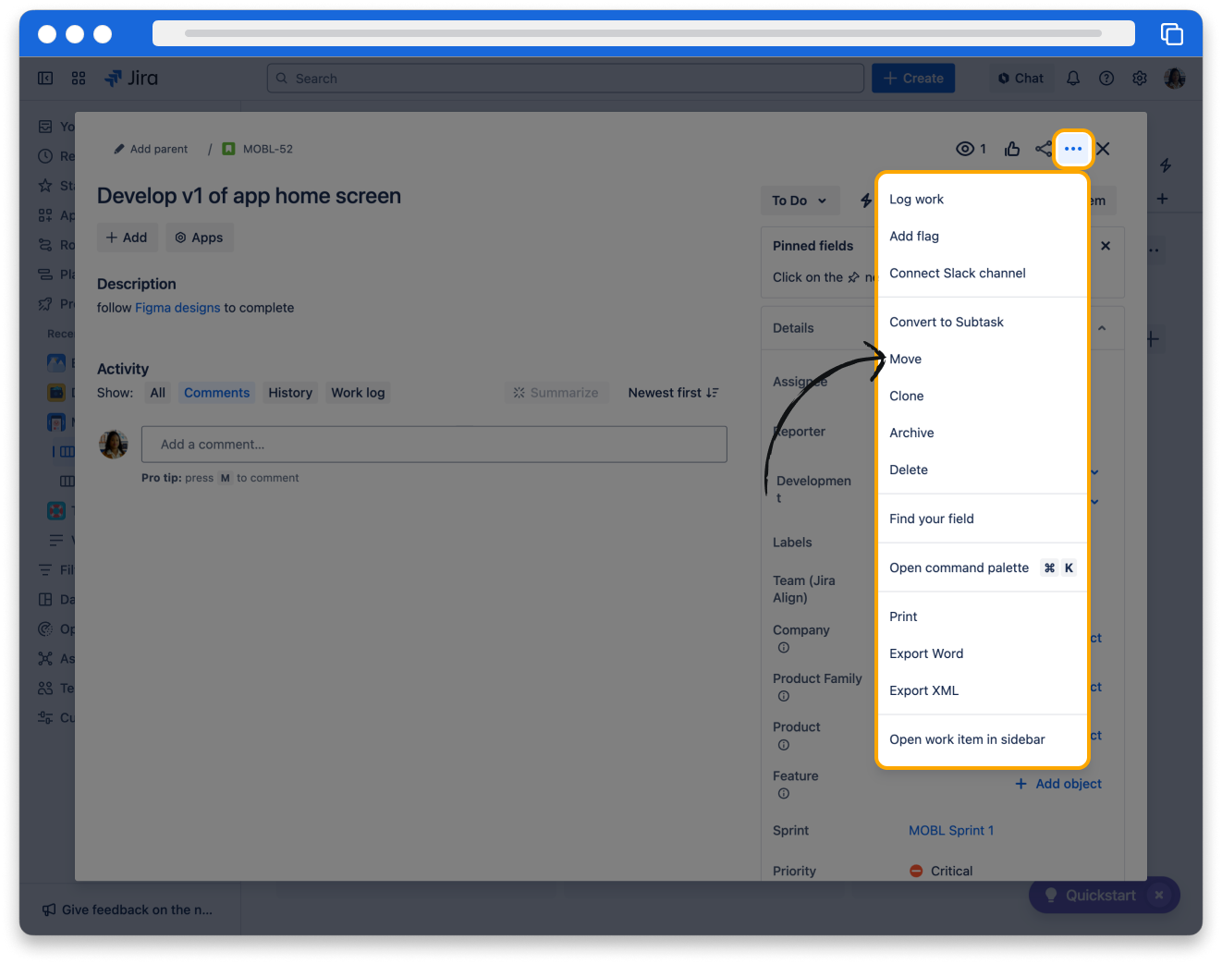
Task: Select Print from the menu
Action: pos(982,617)
